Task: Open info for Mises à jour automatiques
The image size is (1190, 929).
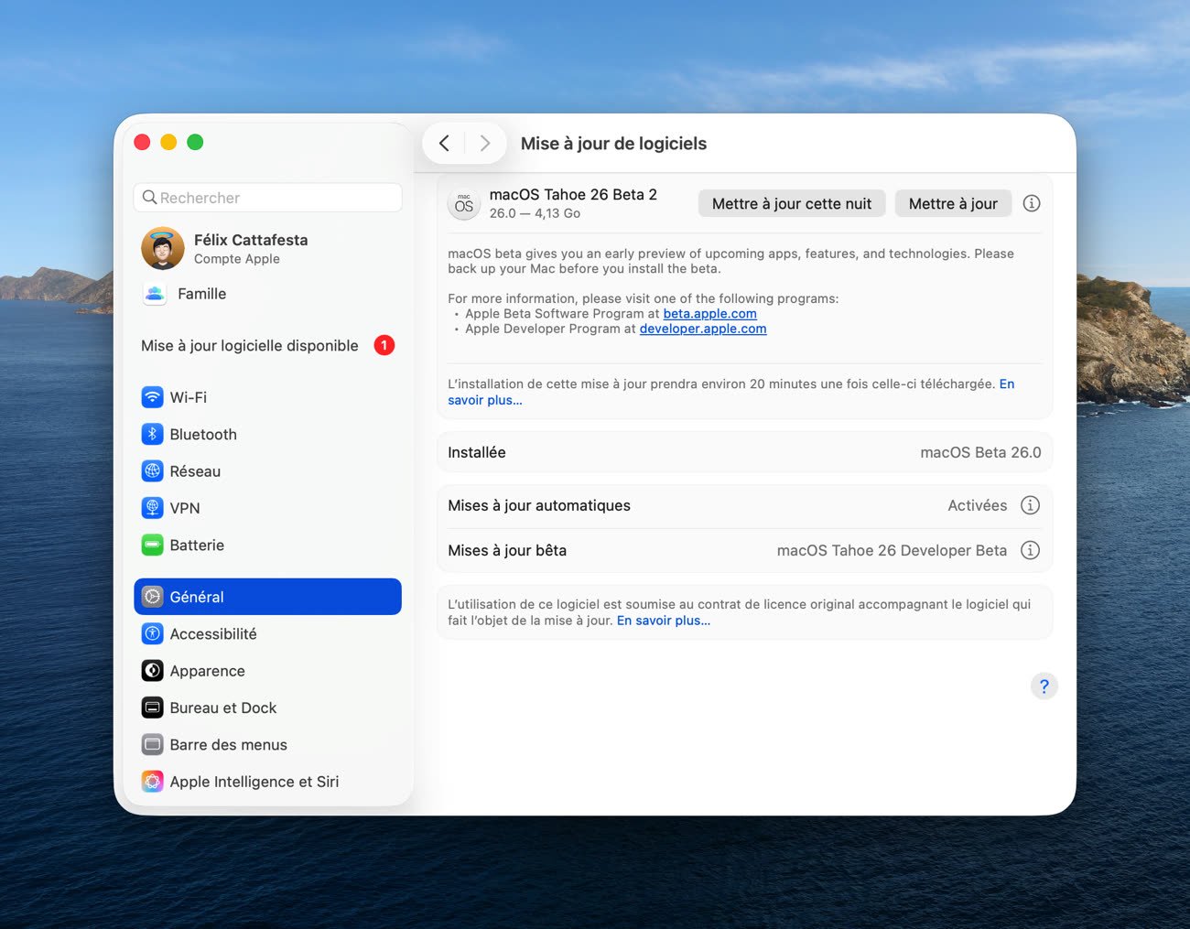Action: pos(1030,505)
